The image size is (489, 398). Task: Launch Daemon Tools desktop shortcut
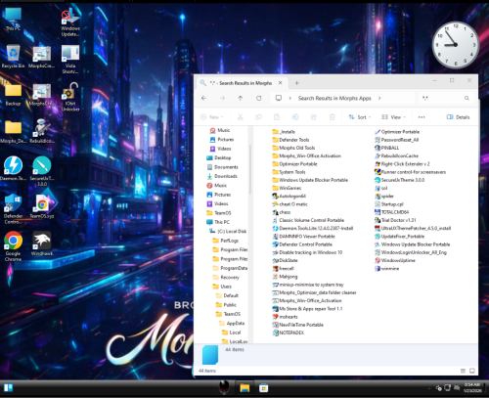pos(13,168)
